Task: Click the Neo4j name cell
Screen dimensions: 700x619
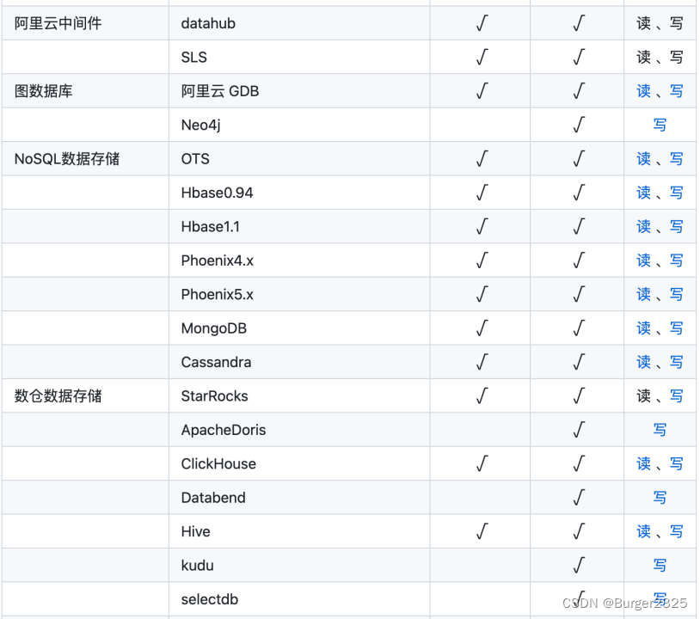Action: click(x=299, y=125)
